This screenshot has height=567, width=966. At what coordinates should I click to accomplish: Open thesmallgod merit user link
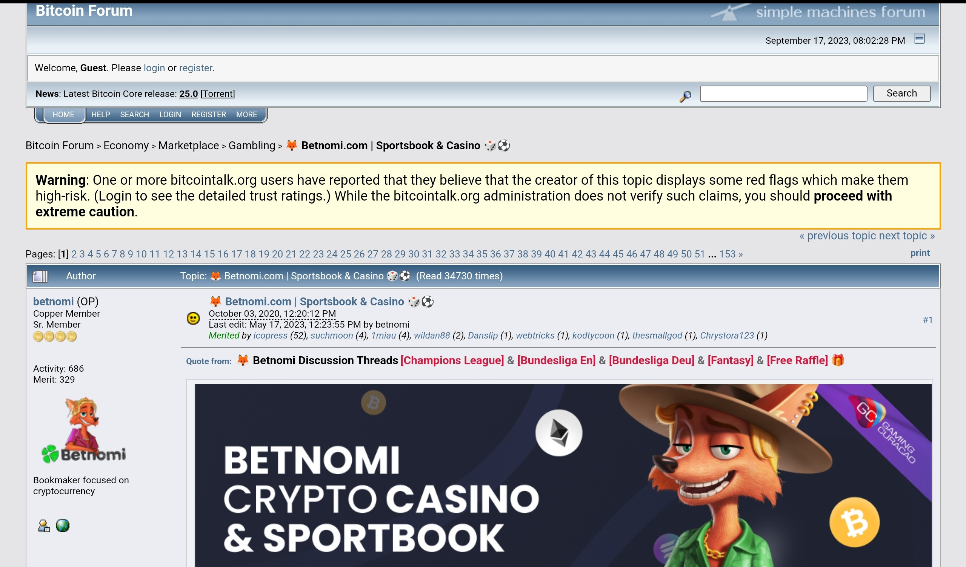pyautogui.click(x=657, y=335)
